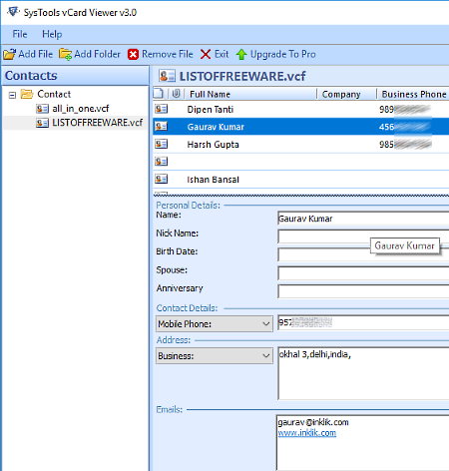Select the Harsh Gupta contact row
449x471 pixels.
300,144
